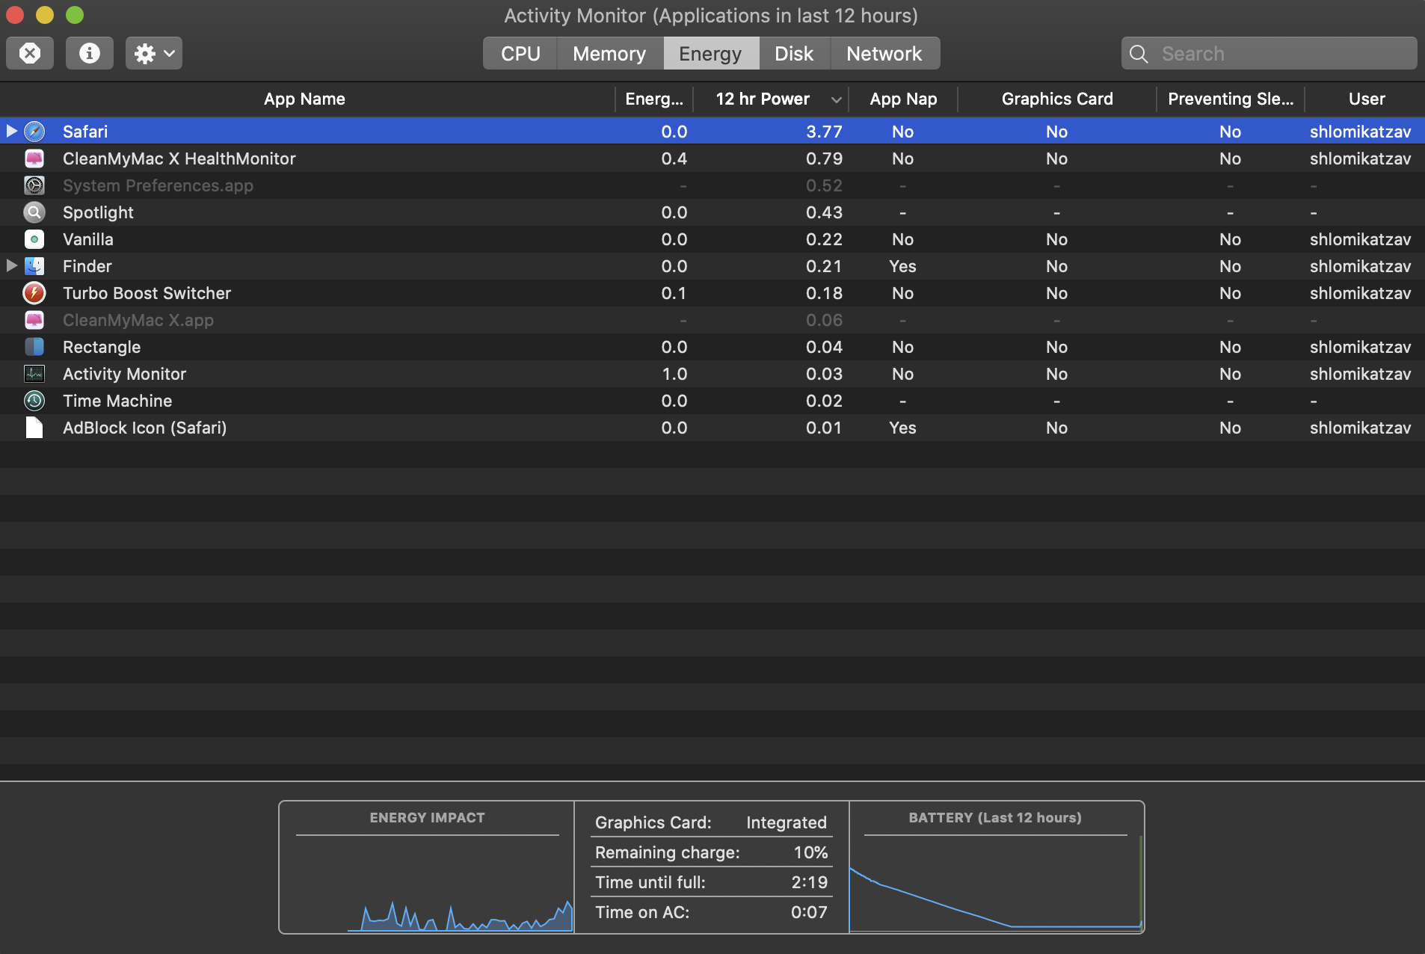Sort by User column header
The image size is (1425, 954).
pyautogui.click(x=1367, y=99)
